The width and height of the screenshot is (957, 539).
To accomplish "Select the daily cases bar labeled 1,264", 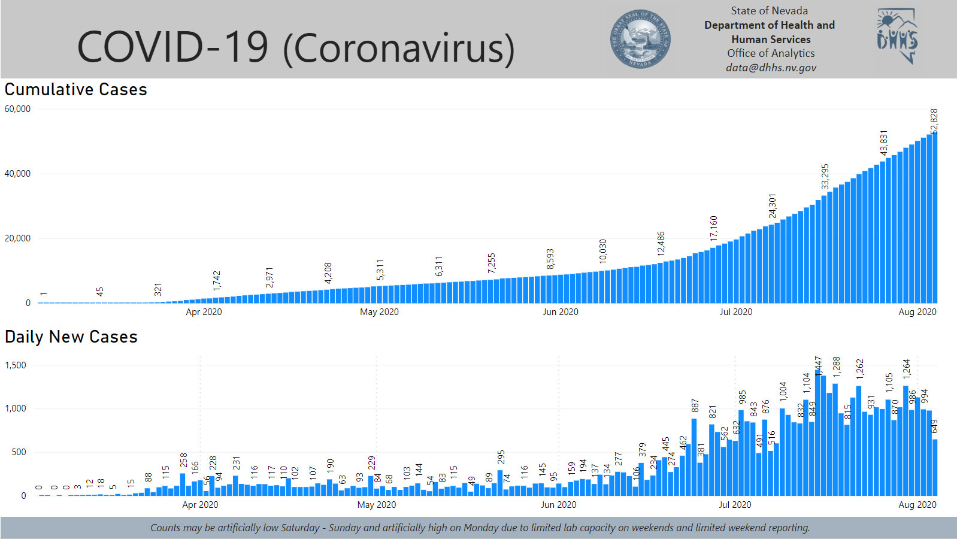I will tap(905, 441).
